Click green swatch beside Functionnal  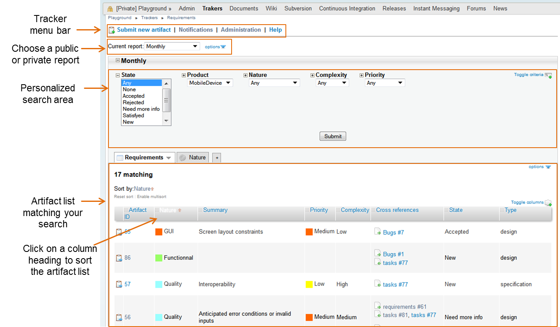click(x=159, y=258)
